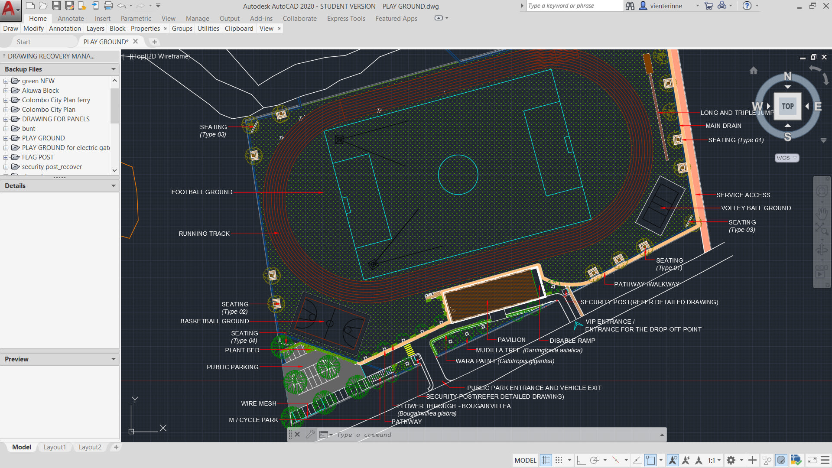This screenshot has height=468, width=832.
Task: Open the Layout1 tab
Action: tap(55, 447)
